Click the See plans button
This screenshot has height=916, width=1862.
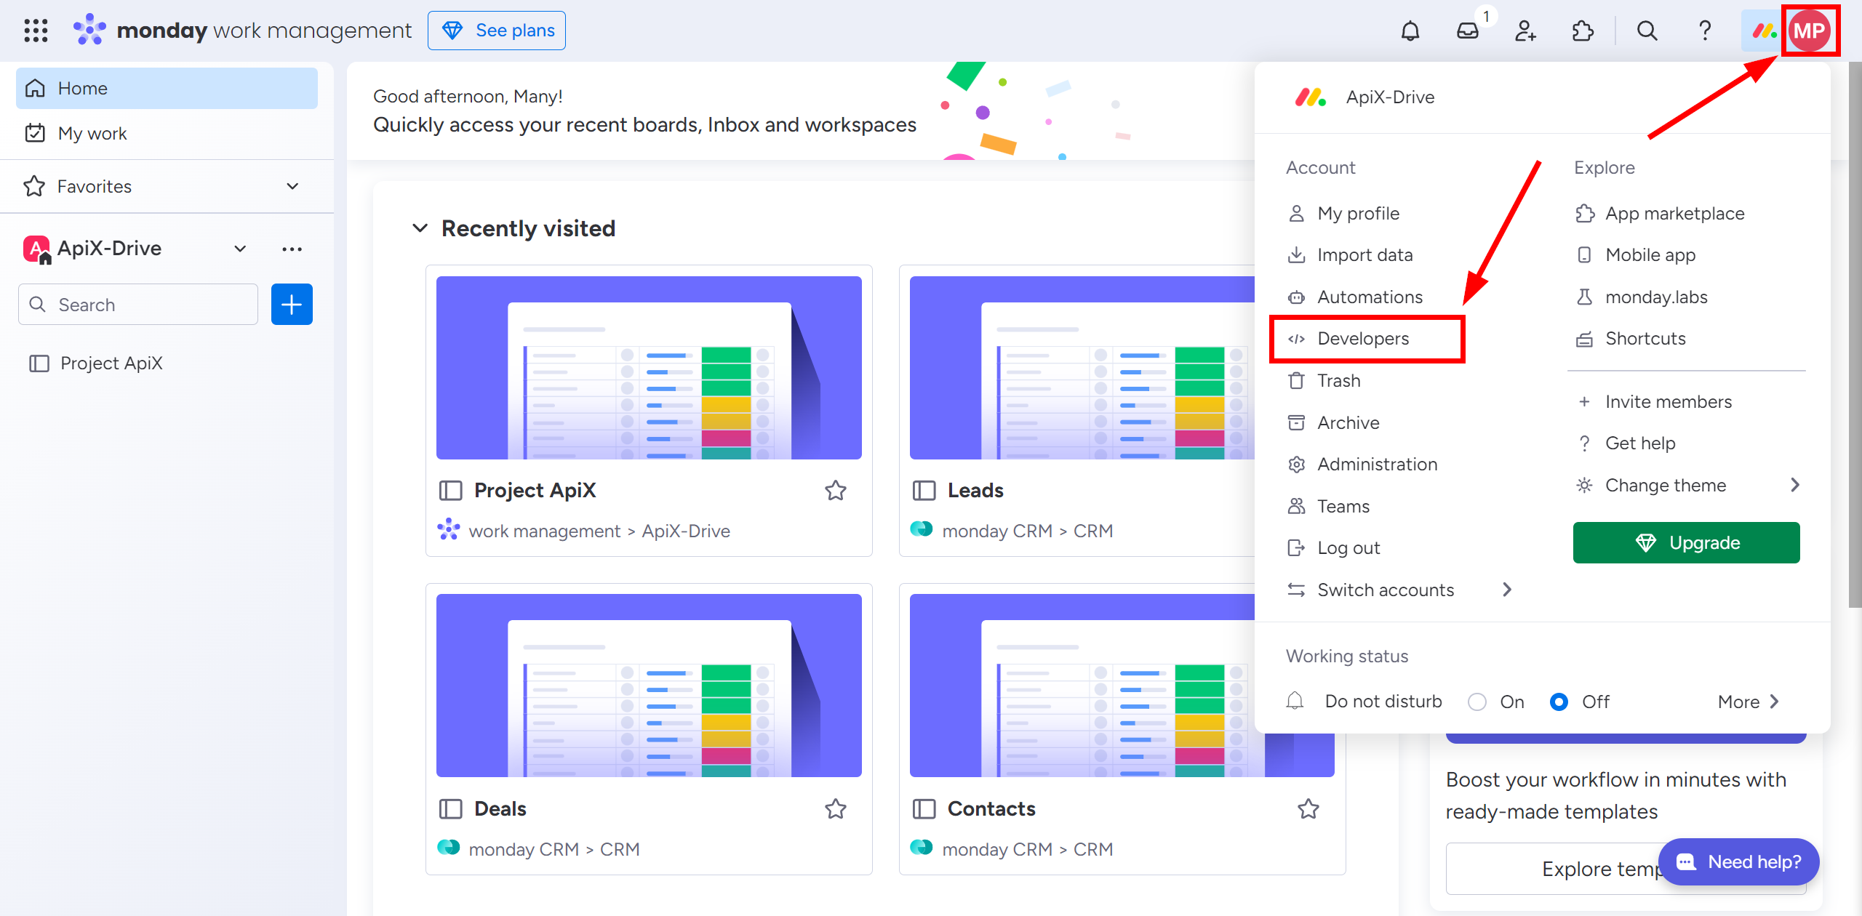click(x=497, y=31)
